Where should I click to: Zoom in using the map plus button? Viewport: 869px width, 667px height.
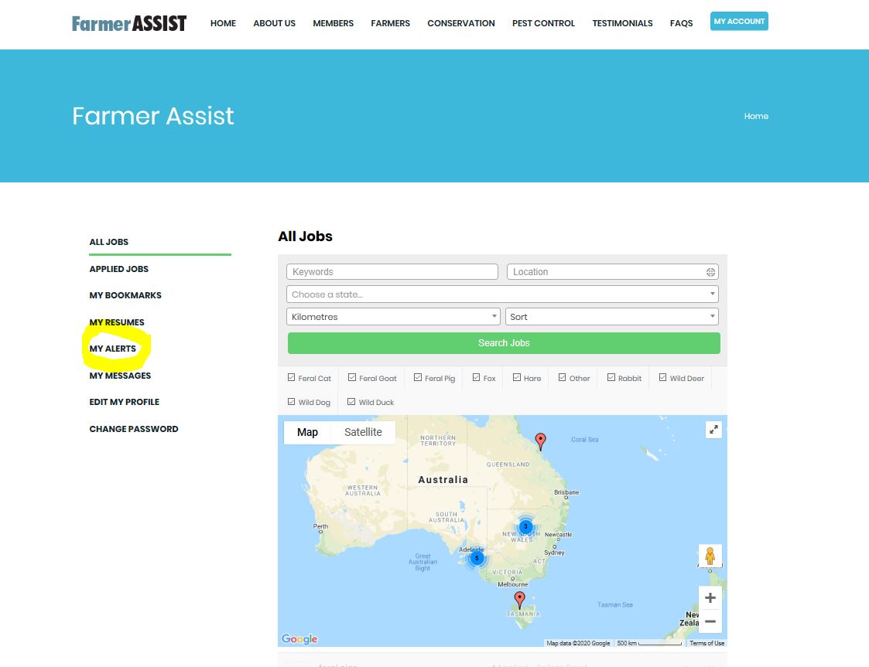710,597
